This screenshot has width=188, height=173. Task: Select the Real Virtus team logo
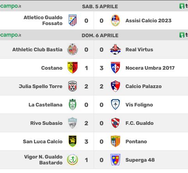115,49
